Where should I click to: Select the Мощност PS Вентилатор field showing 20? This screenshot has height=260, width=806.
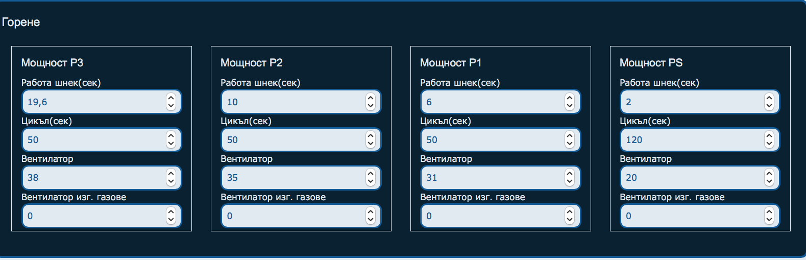[x=689, y=178]
